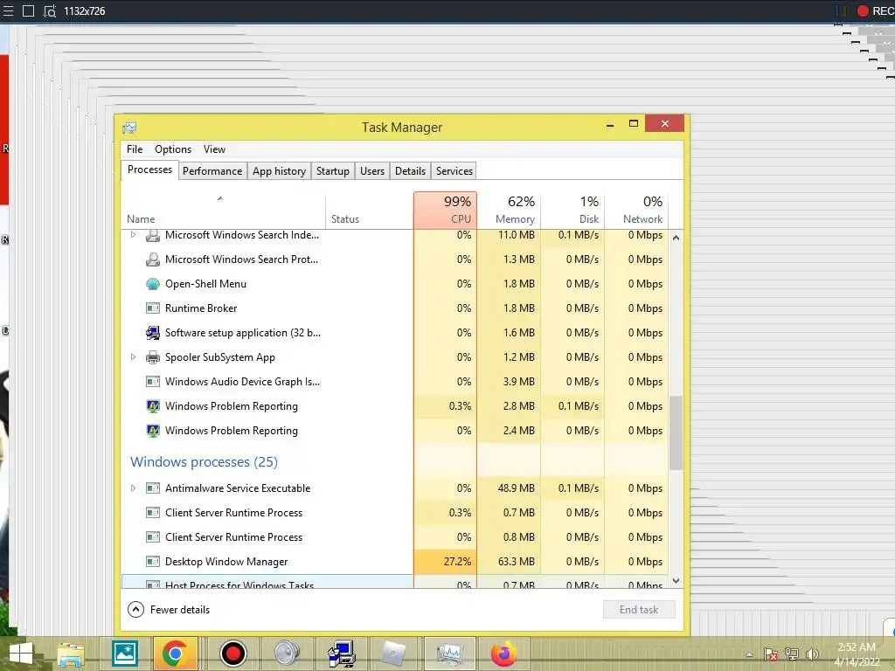Image resolution: width=895 pixels, height=671 pixels.
Task: Click the Windows Problem Reporting icon at 0.3% CPU
Action: coord(152,406)
